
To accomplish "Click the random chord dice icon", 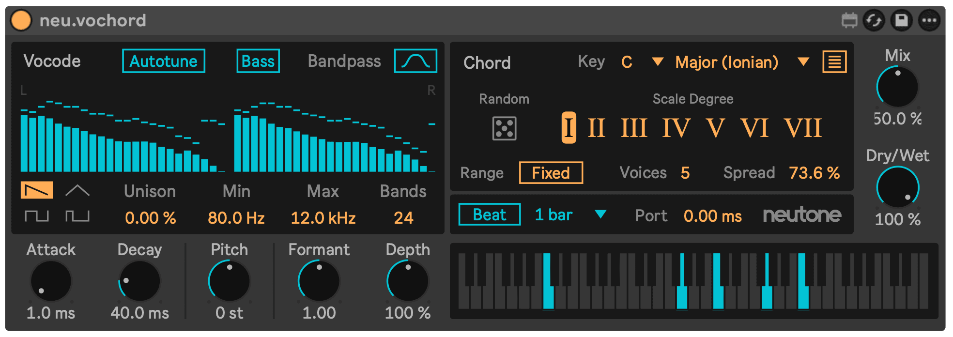I will coord(504,128).
